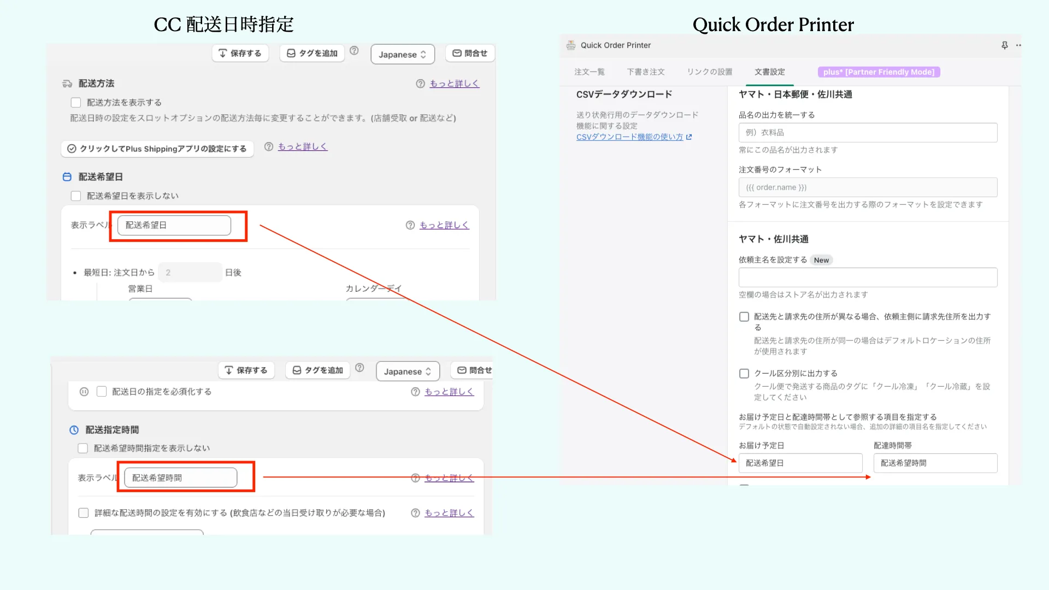Click the pause icon beside 配送日の指定を必須化する

tap(84, 392)
